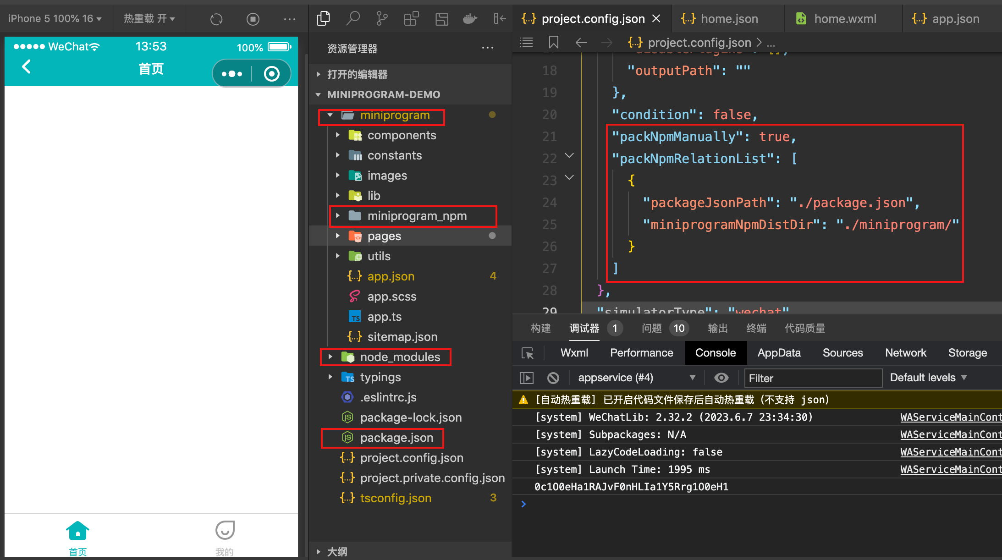Image resolution: width=1002 pixels, height=560 pixels.
Task: Switch to home.wxml editor tab
Action: (843, 18)
